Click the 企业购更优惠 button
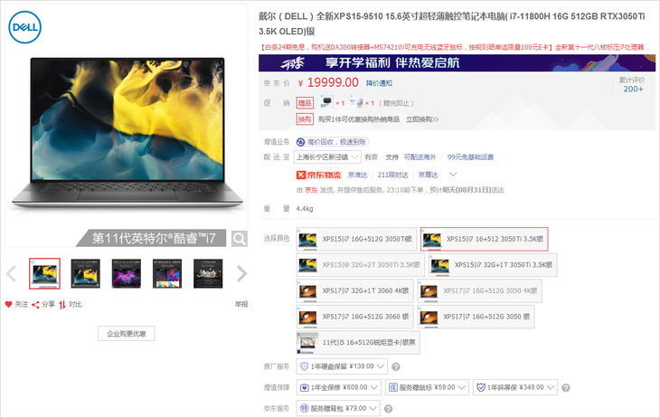Image resolution: width=660 pixels, height=418 pixels. (127, 333)
